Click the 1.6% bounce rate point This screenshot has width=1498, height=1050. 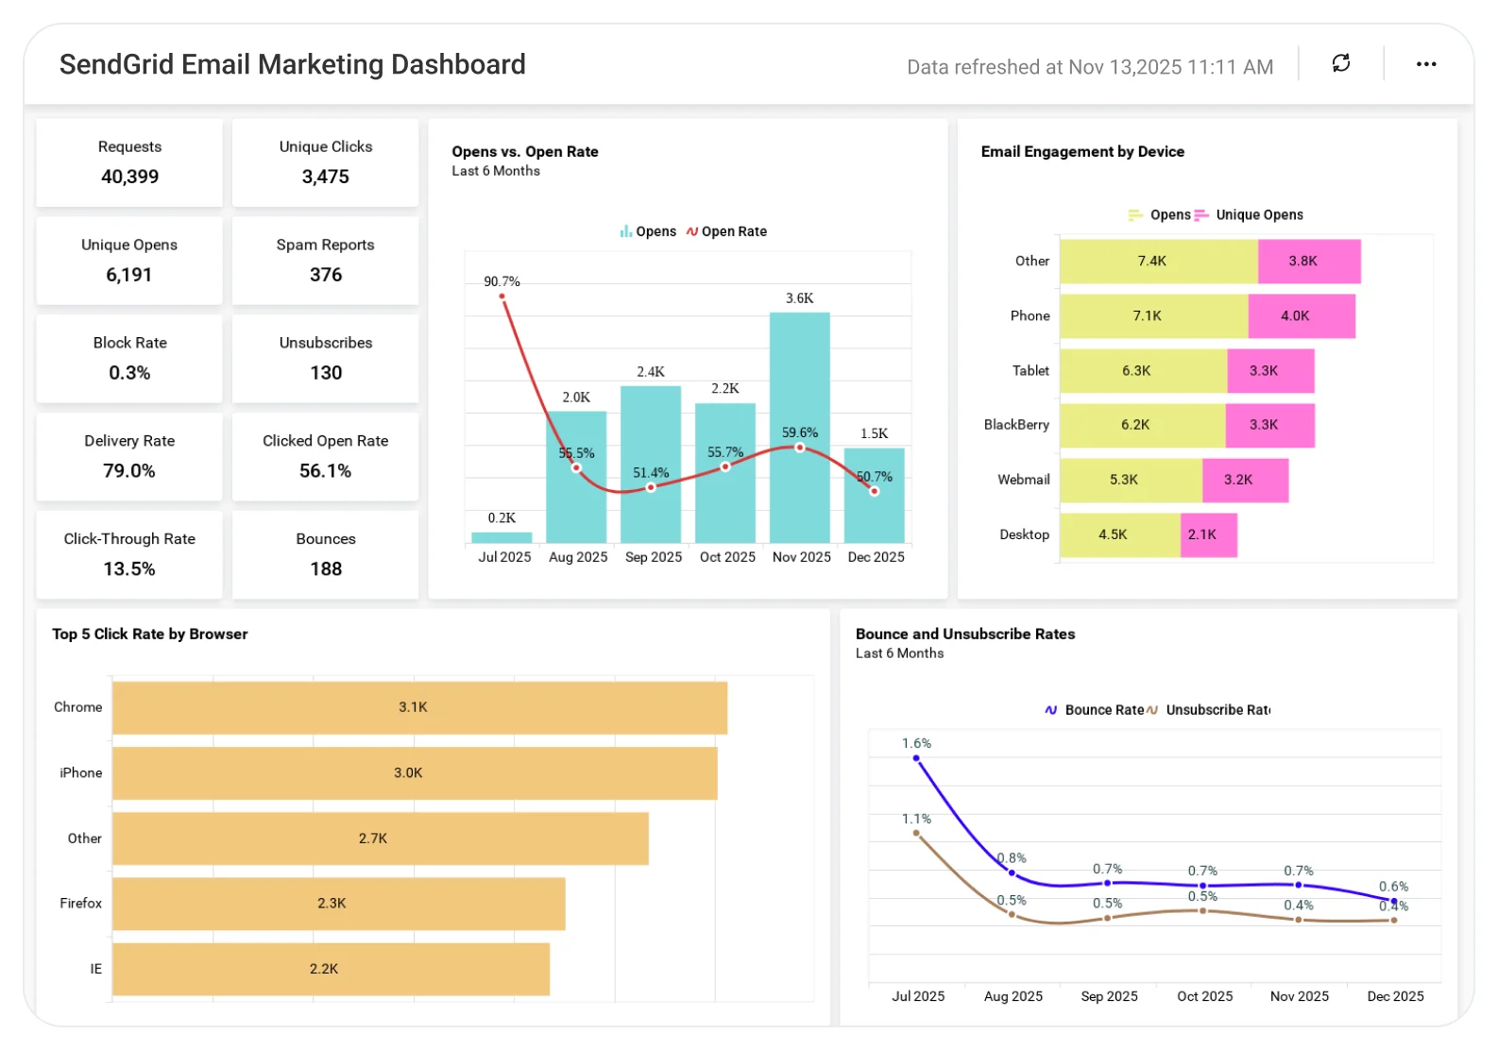(916, 758)
